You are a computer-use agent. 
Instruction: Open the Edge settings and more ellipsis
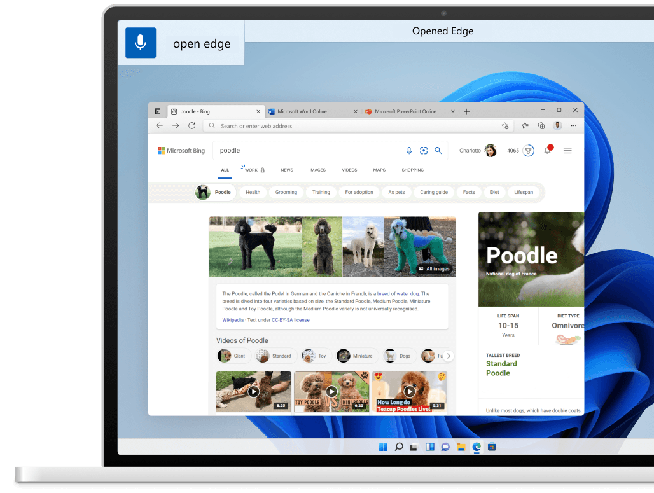[x=574, y=125]
